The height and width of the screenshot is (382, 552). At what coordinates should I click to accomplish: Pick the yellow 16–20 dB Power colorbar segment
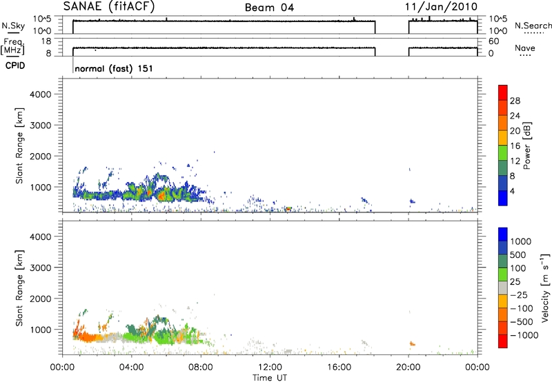[x=503, y=138]
